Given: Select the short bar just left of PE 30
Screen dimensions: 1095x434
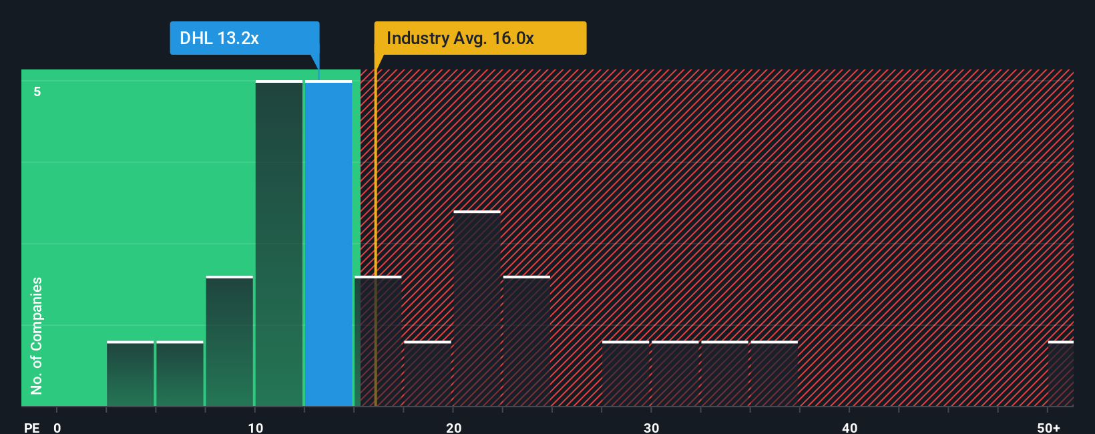Looking at the screenshot, I should pyautogui.click(x=626, y=374).
